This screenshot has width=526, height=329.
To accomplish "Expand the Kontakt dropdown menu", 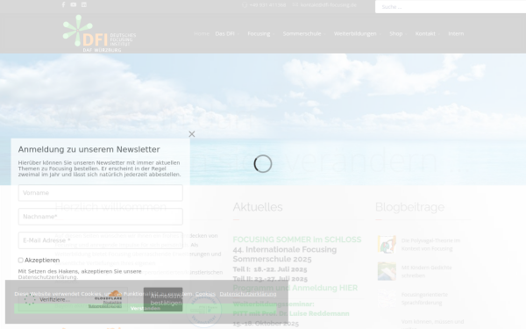I will point(428,33).
